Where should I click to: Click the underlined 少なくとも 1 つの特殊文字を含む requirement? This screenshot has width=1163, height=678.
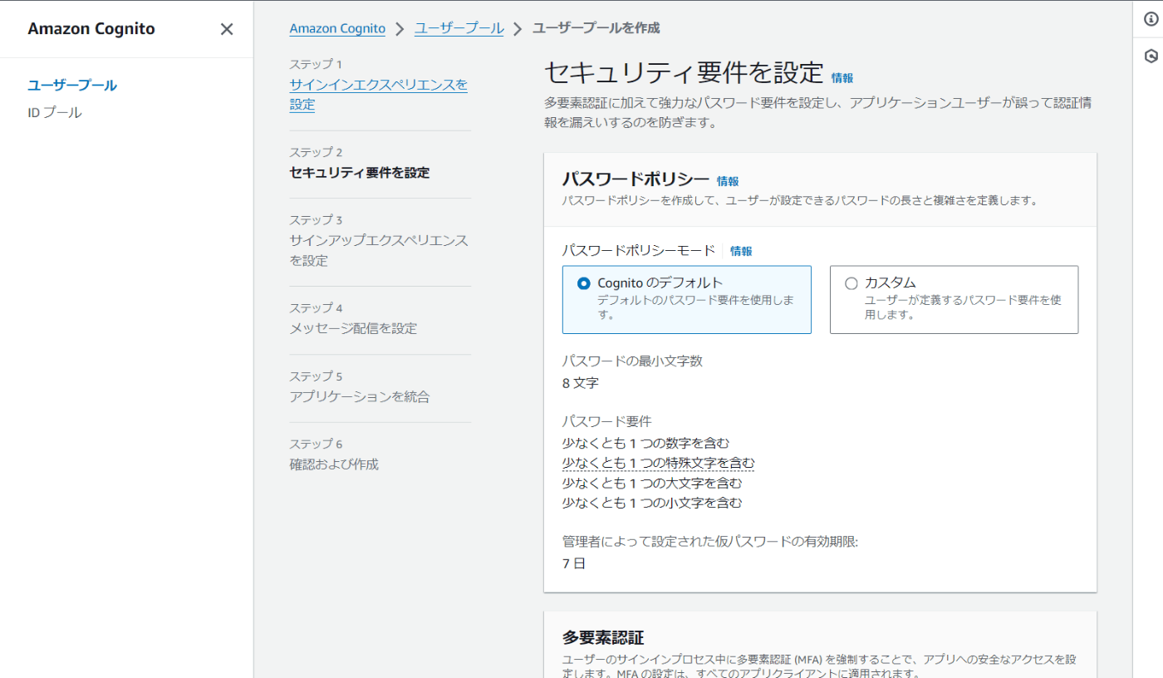[x=659, y=463]
